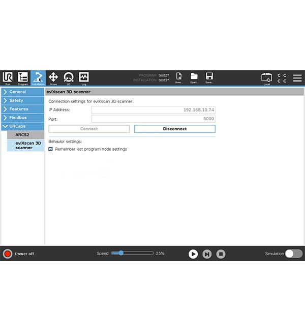
Task: Switch Local control mode icon
Action: [267, 78]
